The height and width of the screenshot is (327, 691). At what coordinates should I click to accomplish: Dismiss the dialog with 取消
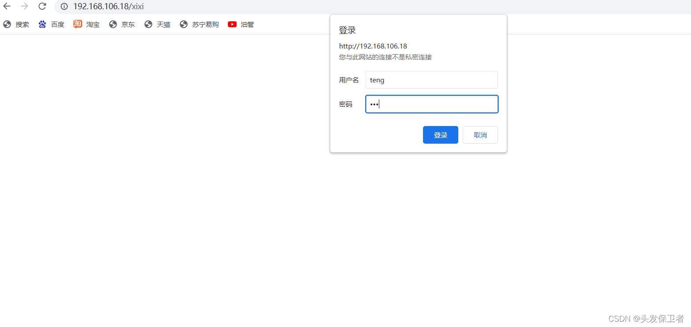click(x=480, y=135)
